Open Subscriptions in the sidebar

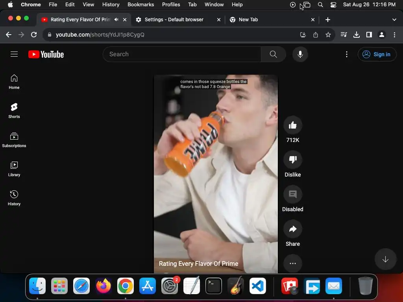[x=14, y=140]
